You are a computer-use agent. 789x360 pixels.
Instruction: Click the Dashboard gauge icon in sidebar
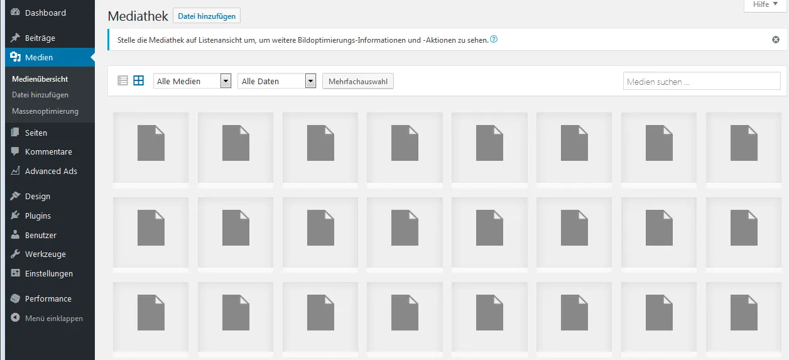16,13
